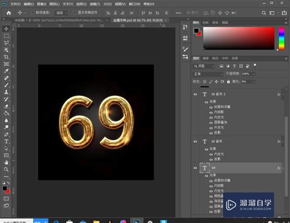Select the Eyedropper tool

[6, 71]
